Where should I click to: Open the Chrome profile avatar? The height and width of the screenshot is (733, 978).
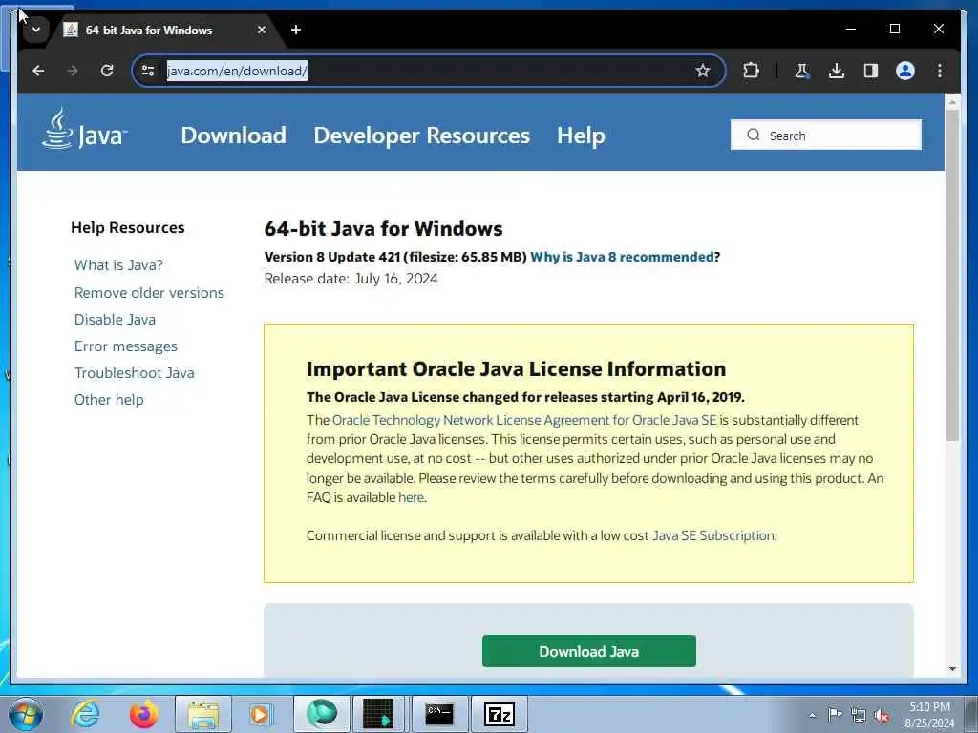[905, 71]
